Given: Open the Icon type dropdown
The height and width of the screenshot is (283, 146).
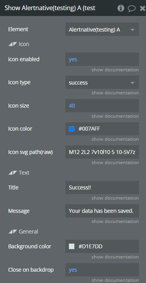Looking at the screenshot, I should pyautogui.click(x=102, y=83).
